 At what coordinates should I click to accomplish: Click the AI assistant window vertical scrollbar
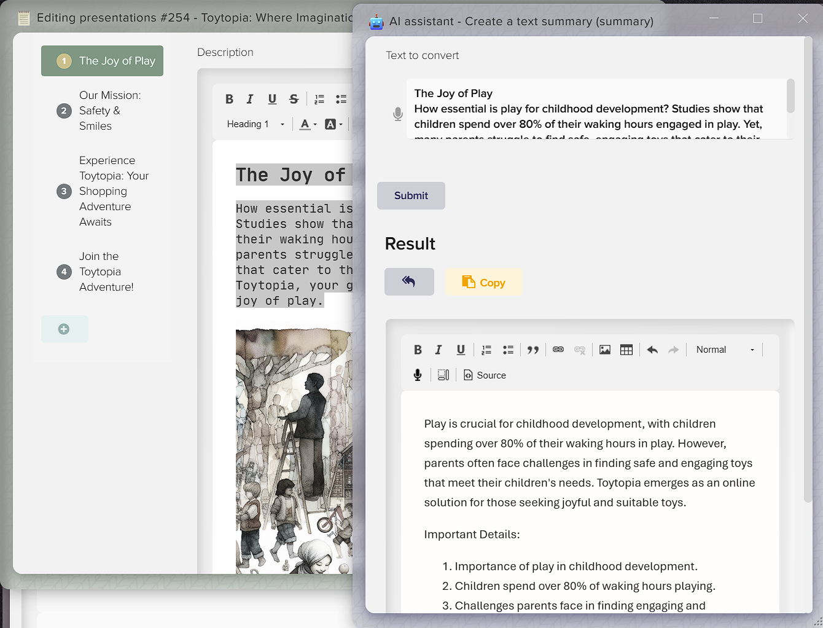[x=808, y=270]
